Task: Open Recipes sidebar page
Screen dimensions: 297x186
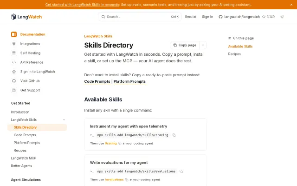Action: click(x=20, y=151)
